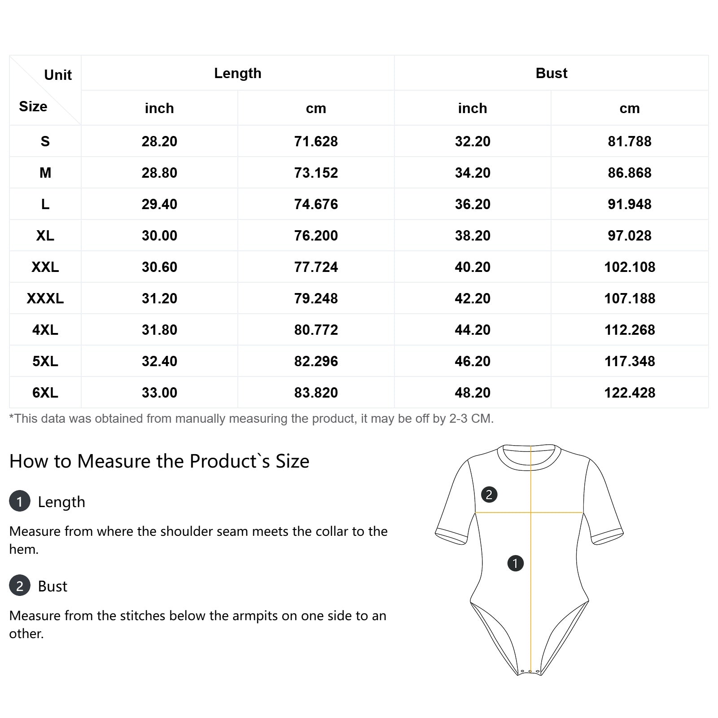718x718 pixels.
Task: Click the 122.428 bust cm value
Action: [x=629, y=393]
